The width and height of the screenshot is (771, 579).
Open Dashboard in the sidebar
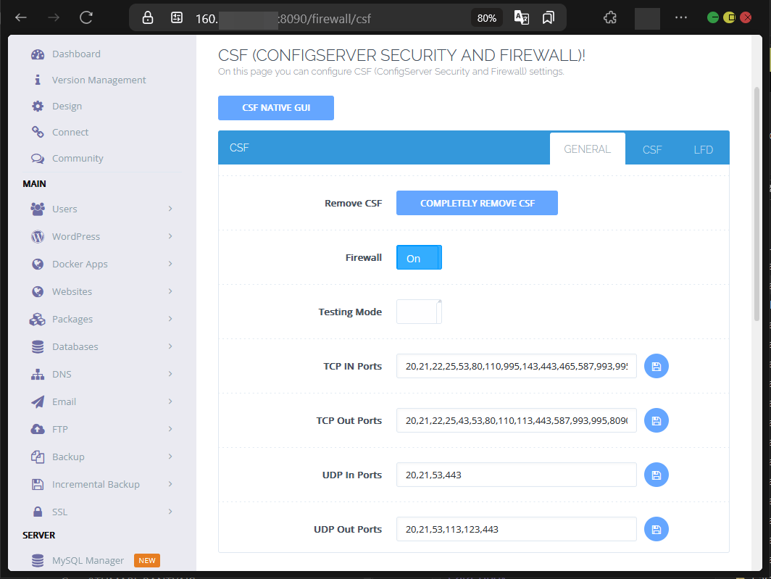(x=76, y=54)
